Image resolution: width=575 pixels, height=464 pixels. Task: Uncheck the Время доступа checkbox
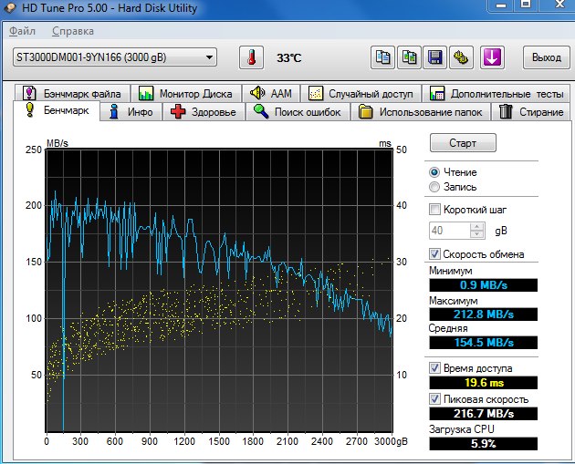[435, 368]
